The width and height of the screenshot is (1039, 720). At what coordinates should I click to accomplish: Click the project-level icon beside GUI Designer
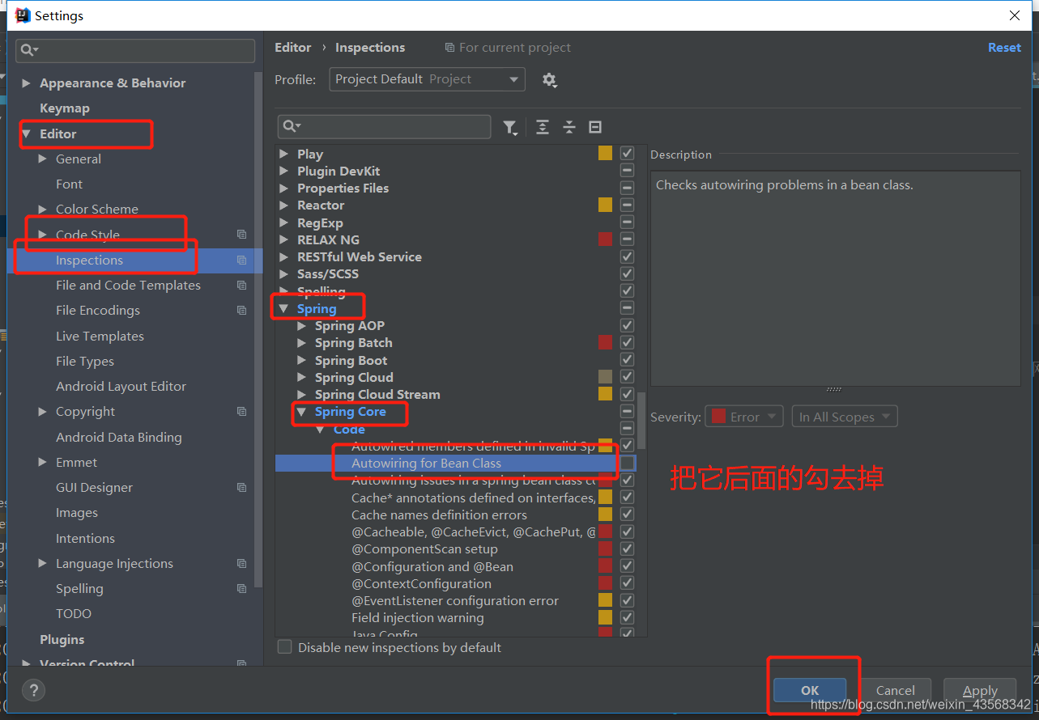pyautogui.click(x=241, y=488)
